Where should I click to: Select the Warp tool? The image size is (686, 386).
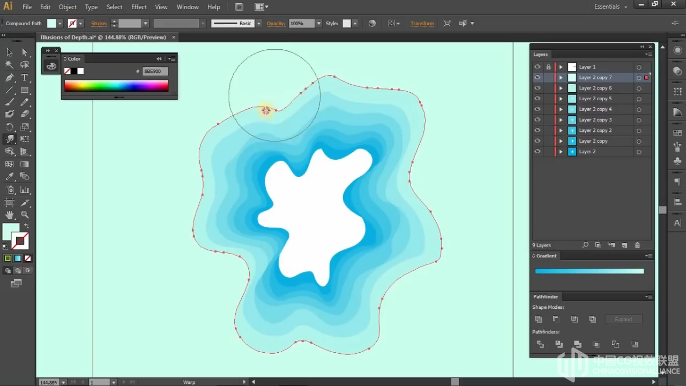pos(9,139)
